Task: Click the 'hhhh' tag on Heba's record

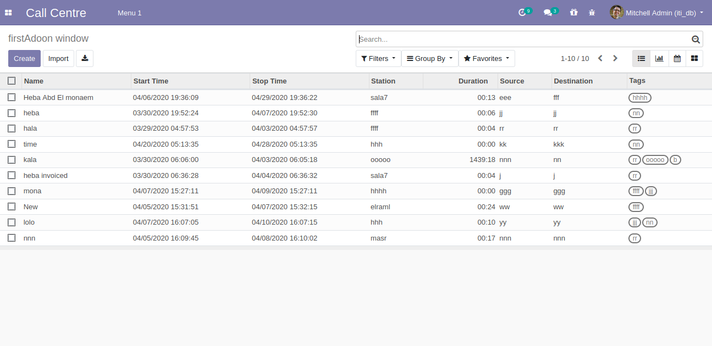Action: (639, 97)
